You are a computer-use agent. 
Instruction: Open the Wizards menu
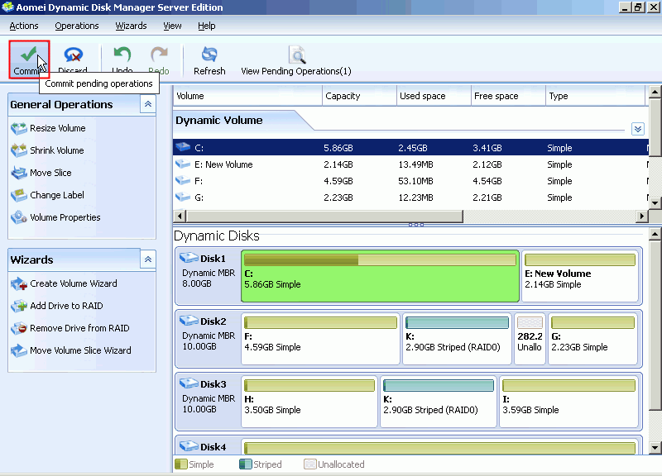pos(131,26)
